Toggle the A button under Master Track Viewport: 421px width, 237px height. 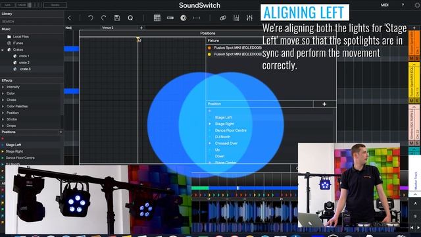pos(415,203)
